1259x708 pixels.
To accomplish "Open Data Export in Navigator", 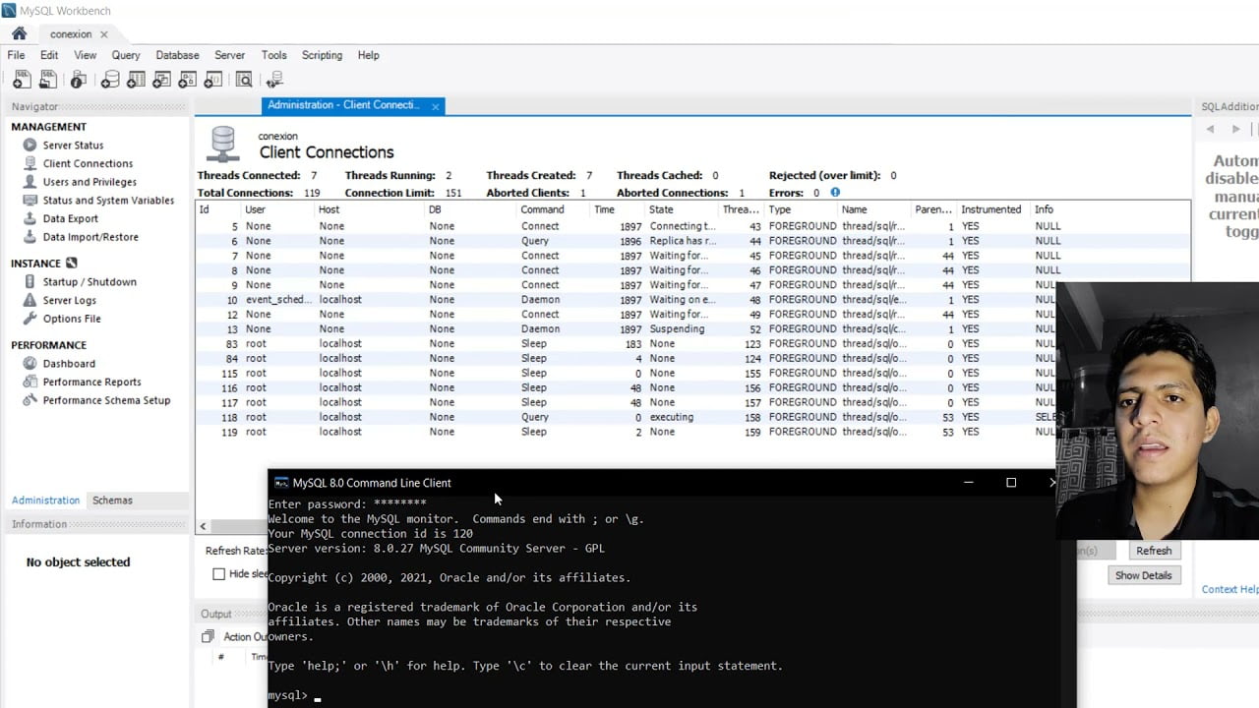I will (70, 218).
